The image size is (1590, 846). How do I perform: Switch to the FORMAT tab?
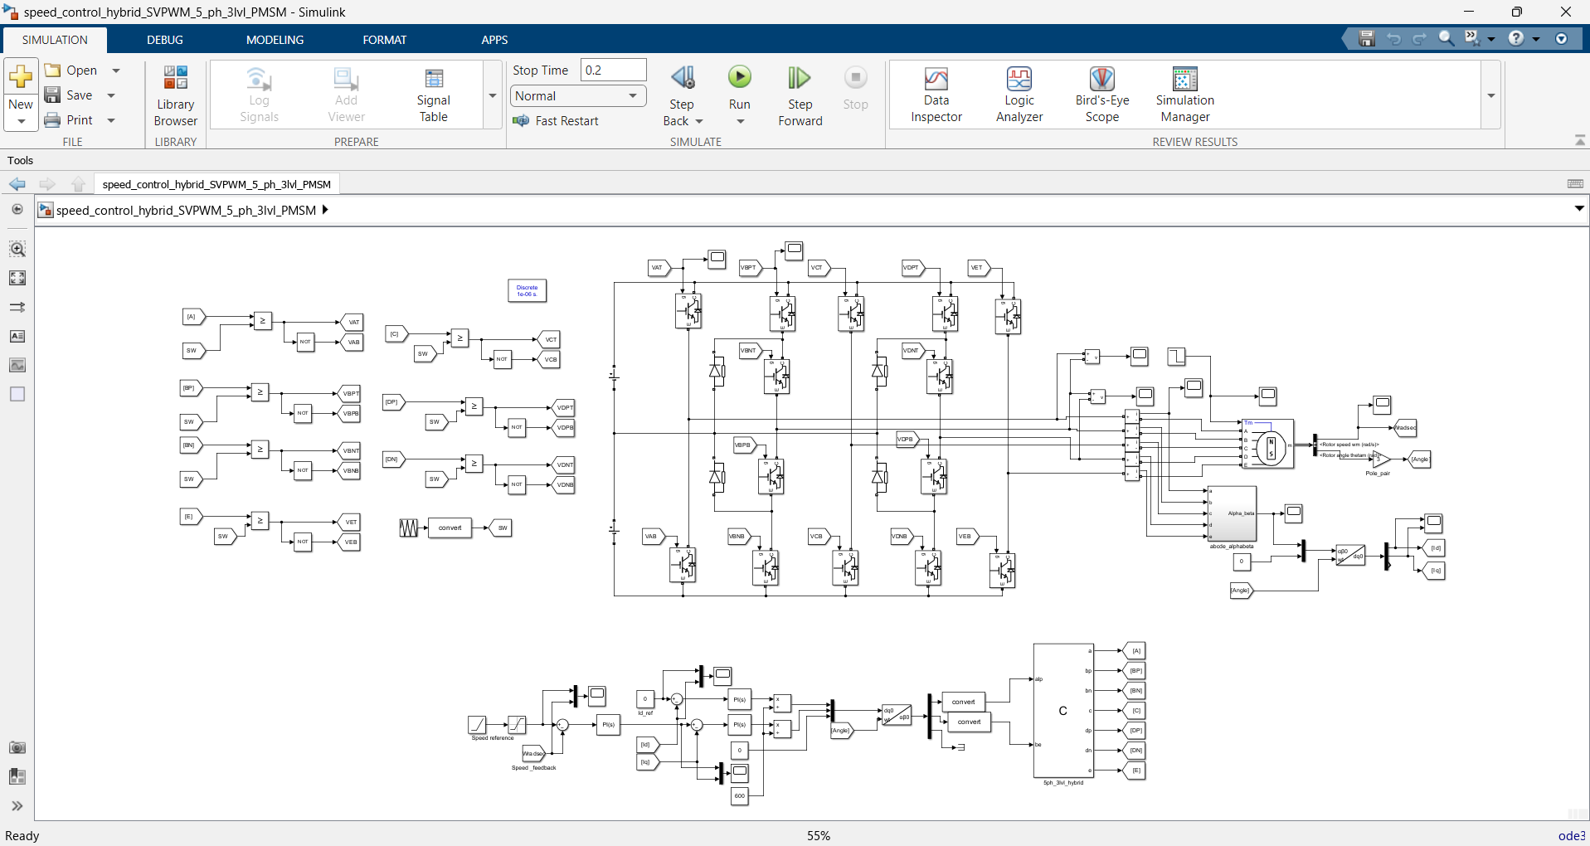click(x=384, y=40)
